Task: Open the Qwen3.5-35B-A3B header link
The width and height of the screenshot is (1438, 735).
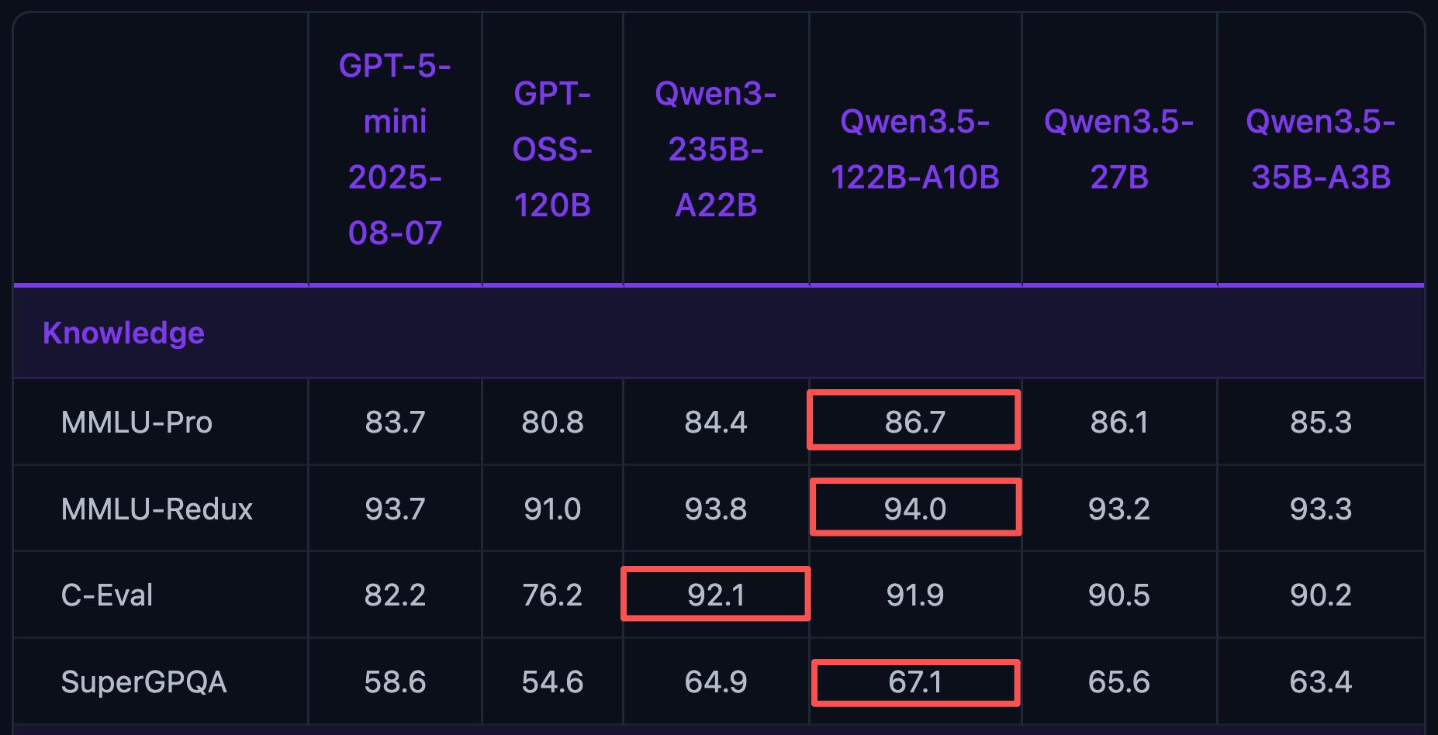Action: (1320, 149)
